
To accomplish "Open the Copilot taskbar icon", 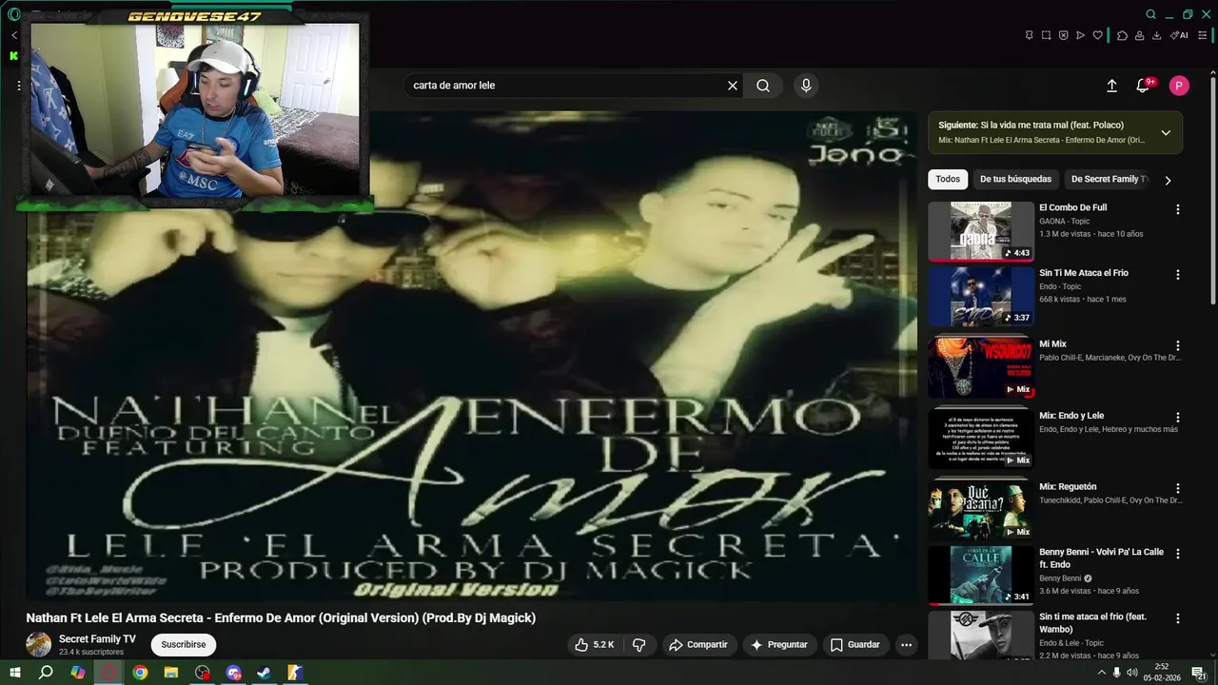I will click(x=78, y=673).
